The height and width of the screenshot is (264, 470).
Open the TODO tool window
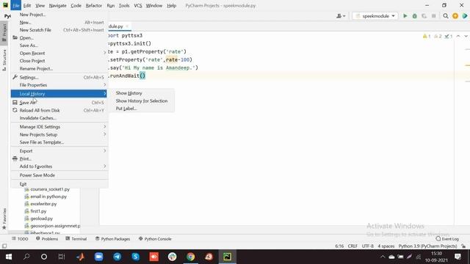(20, 239)
